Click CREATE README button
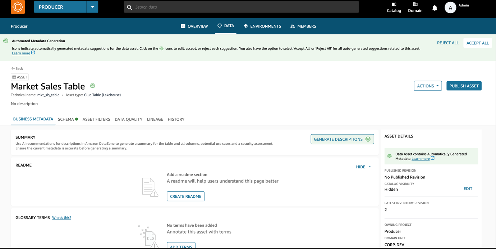496x249 pixels. point(185,196)
